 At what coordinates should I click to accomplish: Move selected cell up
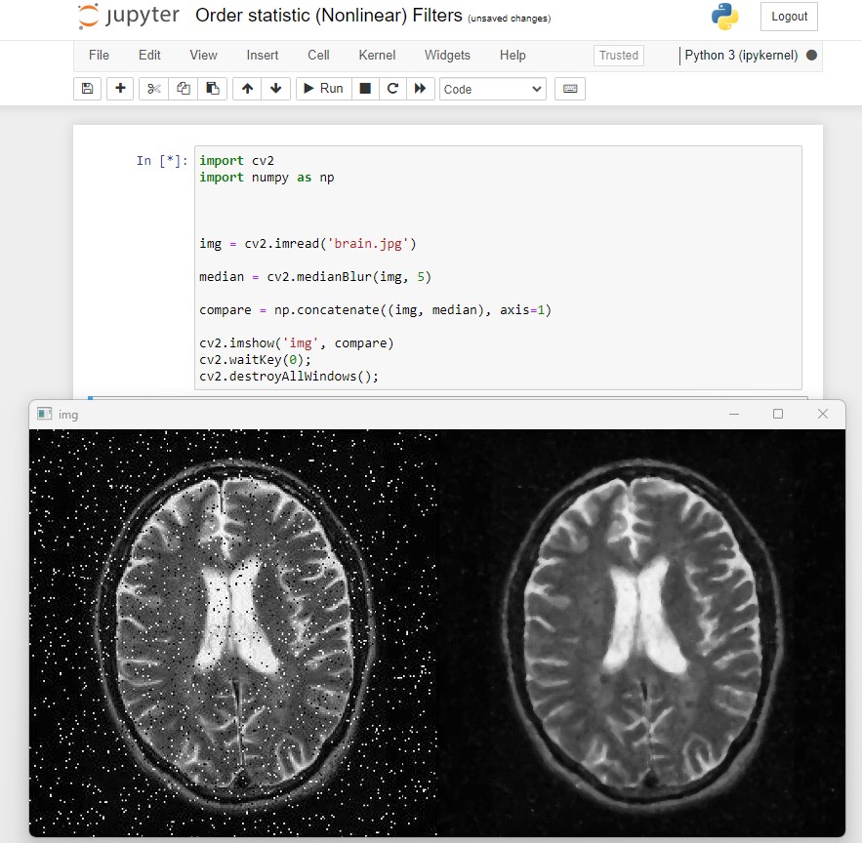pos(247,89)
